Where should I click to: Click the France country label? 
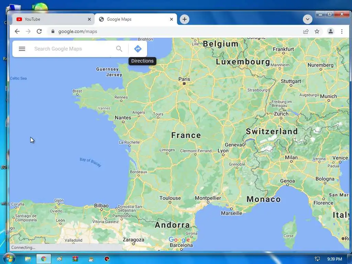(186, 135)
